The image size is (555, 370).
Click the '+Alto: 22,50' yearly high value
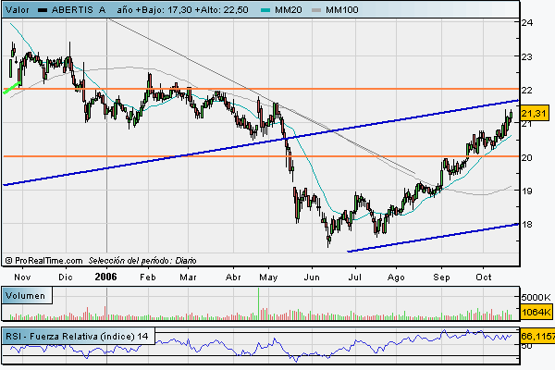tap(224, 10)
